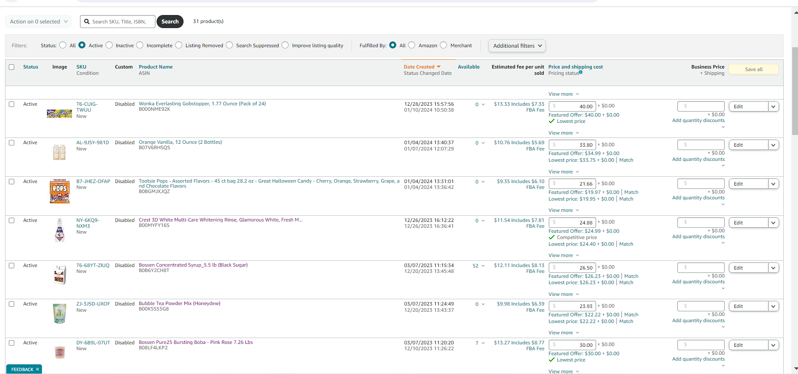798x374 pixels.
Task: Tick the Bossen Concentrated Syrup row checkbox
Action: [12, 266]
